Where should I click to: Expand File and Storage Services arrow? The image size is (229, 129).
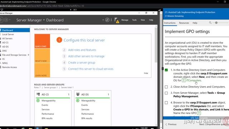coord(29,55)
